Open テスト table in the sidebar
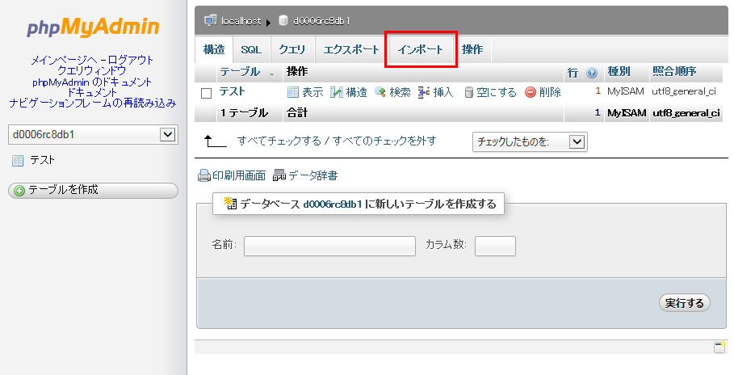Viewport: 734px width, 375px height. tap(43, 160)
